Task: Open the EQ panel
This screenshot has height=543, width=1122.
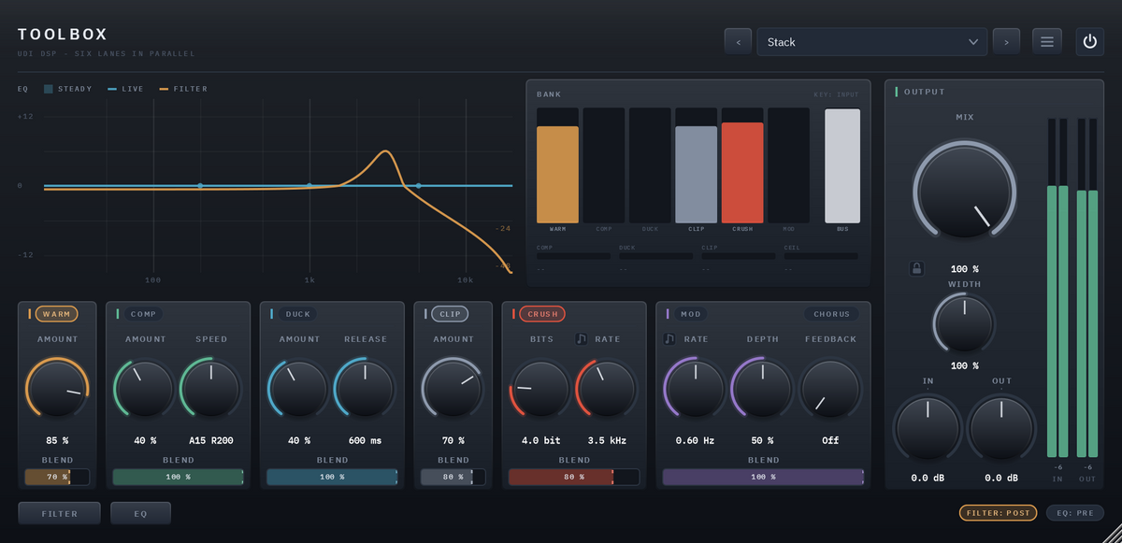Action: click(x=140, y=513)
